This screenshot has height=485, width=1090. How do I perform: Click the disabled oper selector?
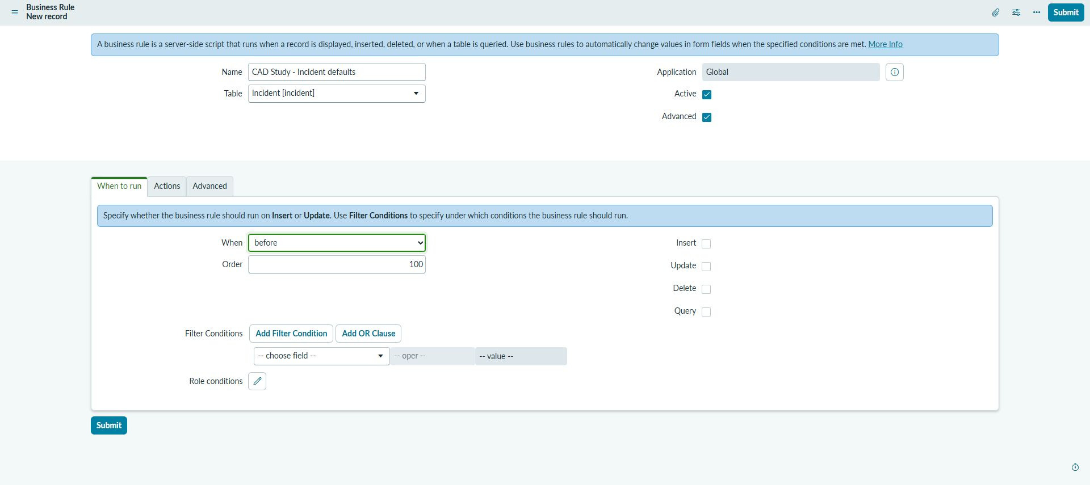coord(432,356)
